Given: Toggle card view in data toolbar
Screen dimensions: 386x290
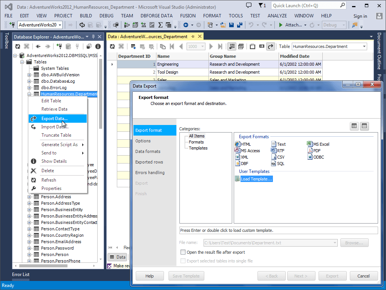Looking at the screenshot, I should click(x=241, y=46).
